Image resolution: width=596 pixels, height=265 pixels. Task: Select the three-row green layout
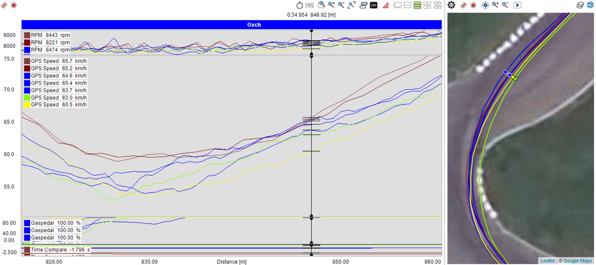click(x=418, y=5)
